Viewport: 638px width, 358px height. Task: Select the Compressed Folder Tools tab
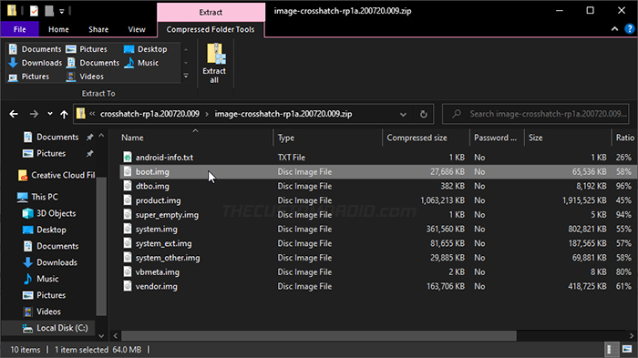[x=211, y=29]
